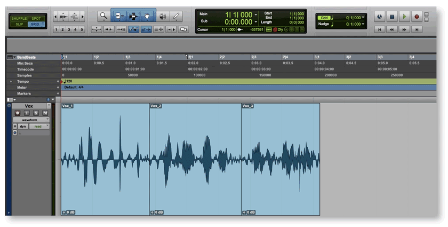The width and height of the screenshot is (448, 227).
Task: Add marker with plus button
Action: click(58, 93)
